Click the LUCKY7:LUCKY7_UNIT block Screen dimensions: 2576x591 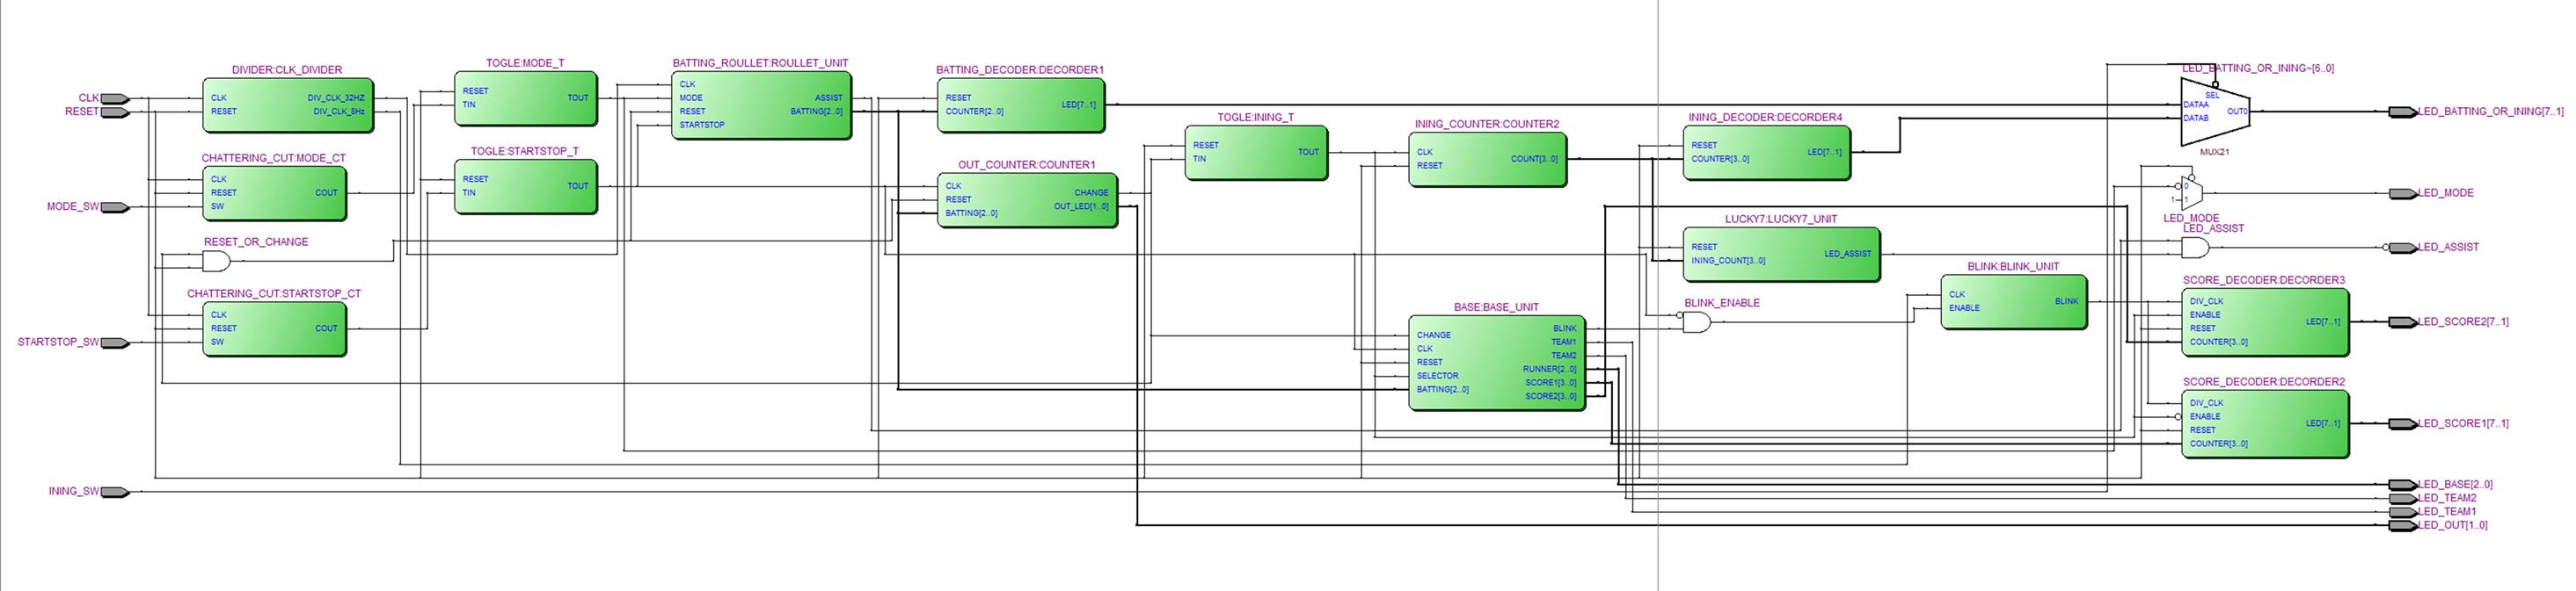point(1781,255)
